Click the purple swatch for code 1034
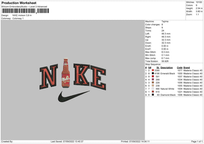Viewport: 204px width, 144px height. point(153,79)
